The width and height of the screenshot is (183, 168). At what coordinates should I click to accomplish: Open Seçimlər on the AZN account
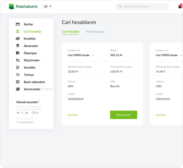[73, 115]
